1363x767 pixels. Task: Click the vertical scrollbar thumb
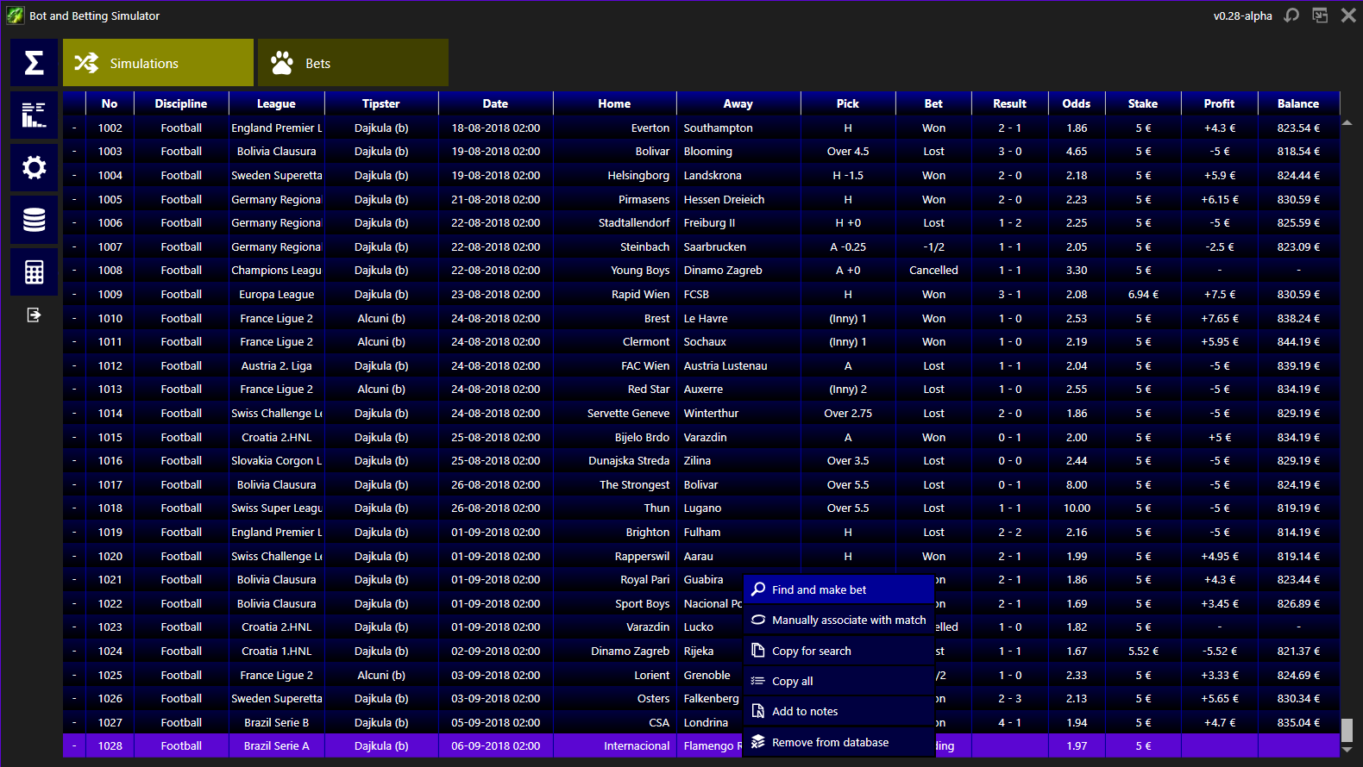(x=1347, y=730)
